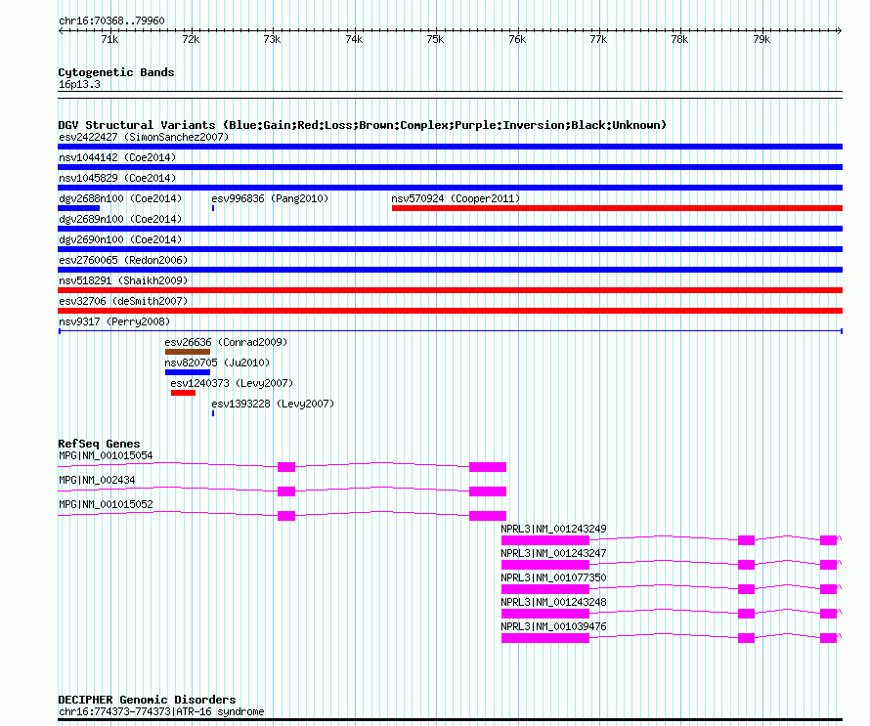Click the chr16:70368..79960 coordinate label
This screenshot has width=870, height=726.
coord(111,21)
